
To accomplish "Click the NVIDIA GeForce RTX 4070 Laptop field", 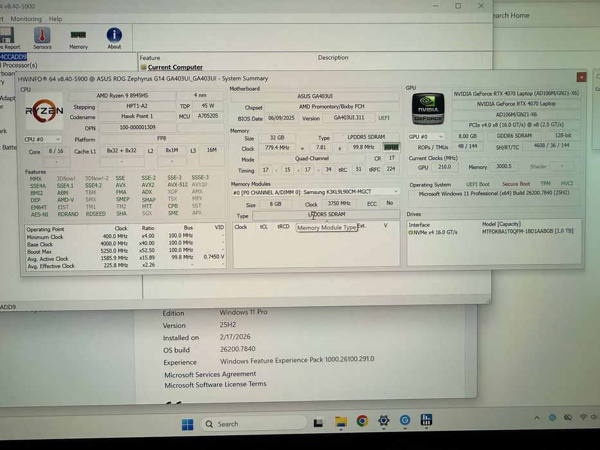I will click(x=516, y=104).
